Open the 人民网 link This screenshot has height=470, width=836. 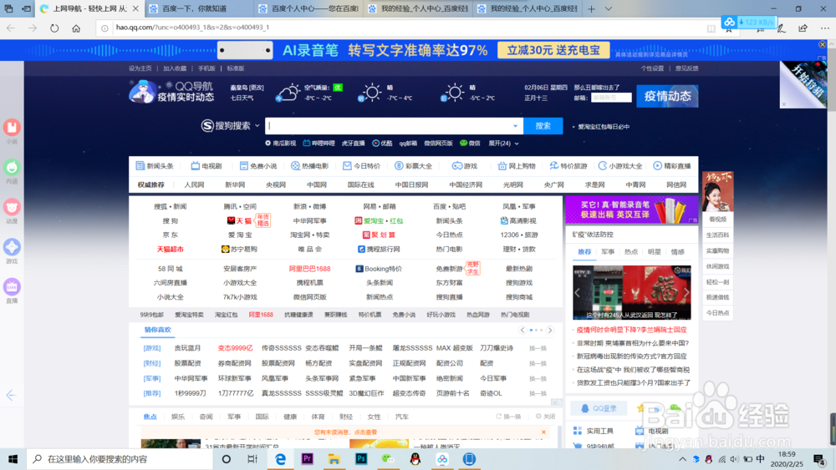point(194,184)
